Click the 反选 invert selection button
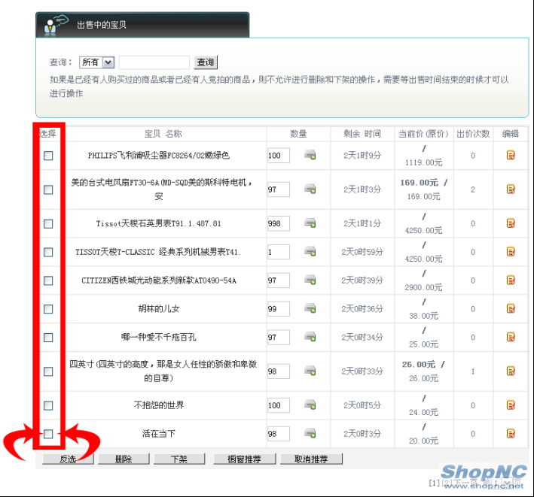534x497 pixels. [x=68, y=459]
